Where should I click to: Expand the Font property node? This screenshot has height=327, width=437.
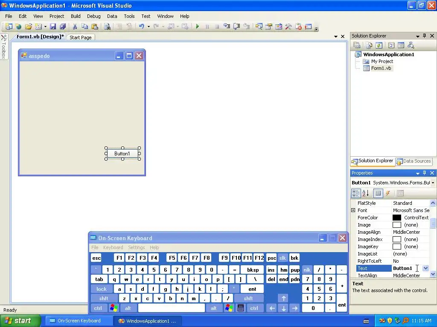pos(353,210)
